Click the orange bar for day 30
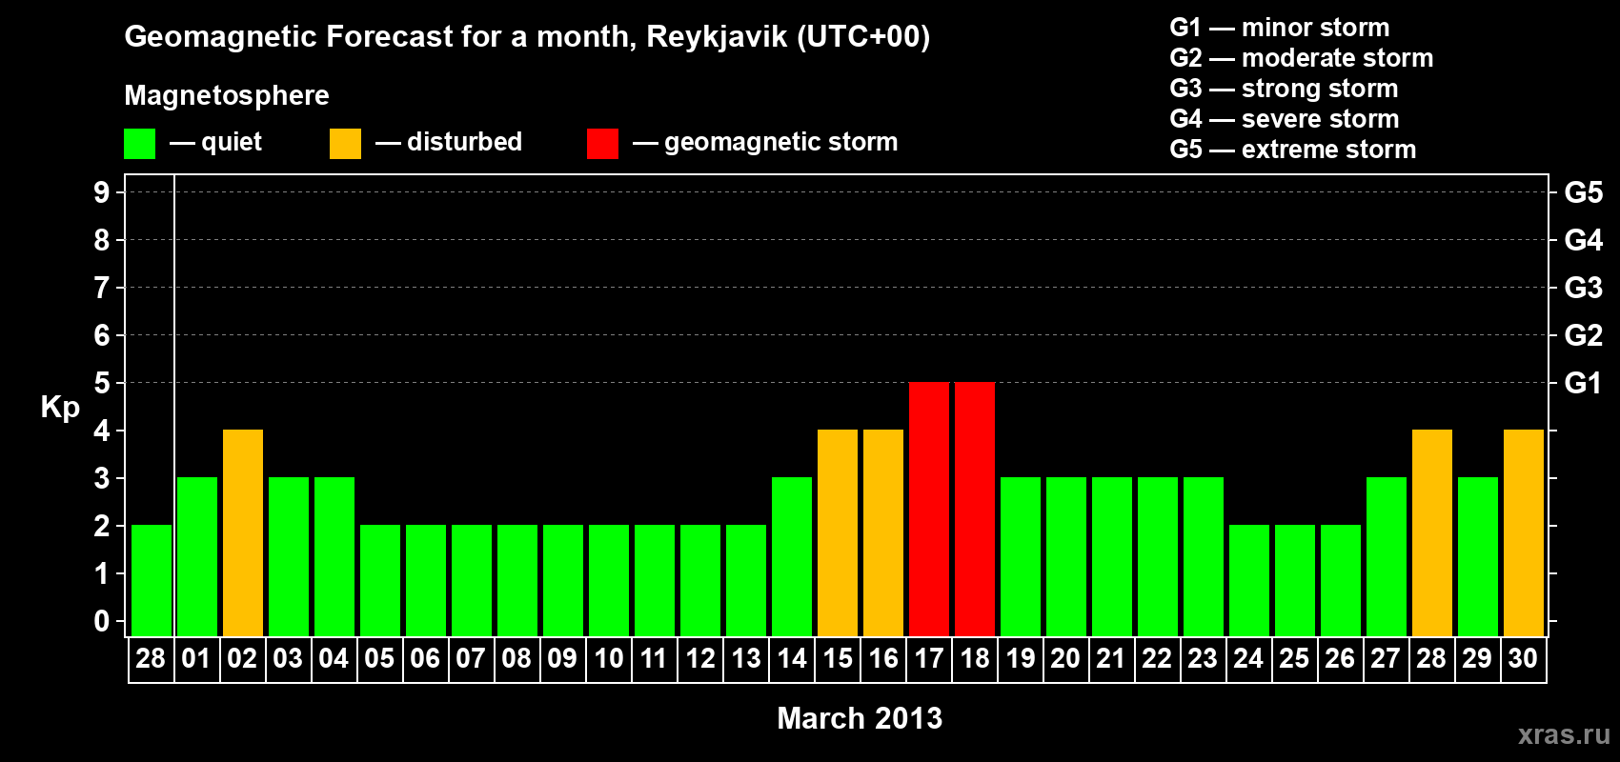 coord(1524,533)
